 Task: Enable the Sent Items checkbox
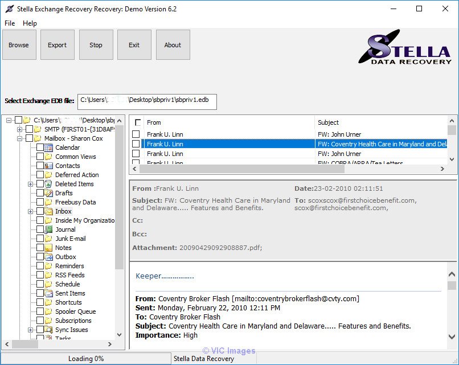[x=40, y=293]
